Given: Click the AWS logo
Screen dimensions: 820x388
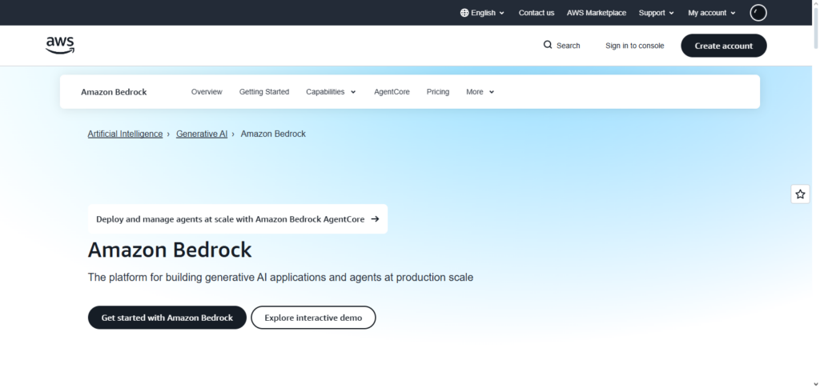Looking at the screenshot, I should [x=60, y=46].
